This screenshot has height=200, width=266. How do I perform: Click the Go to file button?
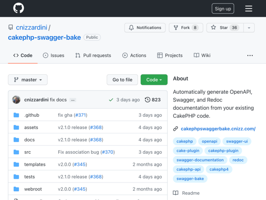coord(122,80)
